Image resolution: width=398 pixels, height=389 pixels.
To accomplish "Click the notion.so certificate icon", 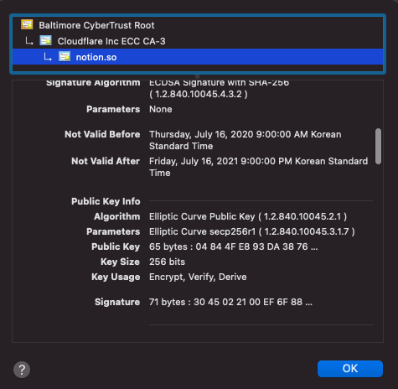I will coord(65,56).
